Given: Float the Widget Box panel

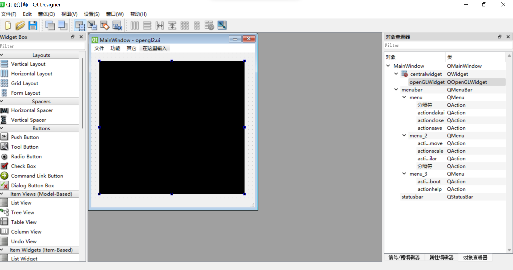Looking at the screenshot, I should 72,37.
